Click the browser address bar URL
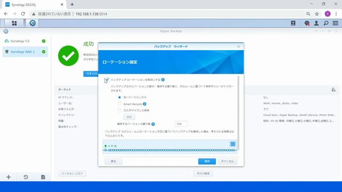Screen dimensions: 342x192 tap(91, 14)
